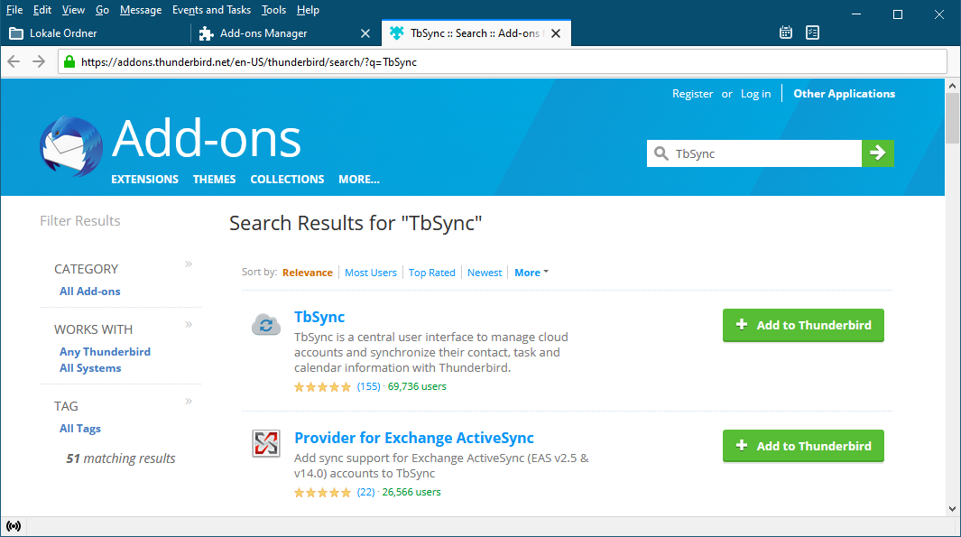Viewport: 961px width, 537px height.
Task: Sort results by Newest
Action: point(485,273)
